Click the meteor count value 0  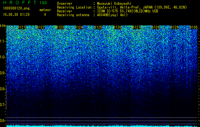45,15
